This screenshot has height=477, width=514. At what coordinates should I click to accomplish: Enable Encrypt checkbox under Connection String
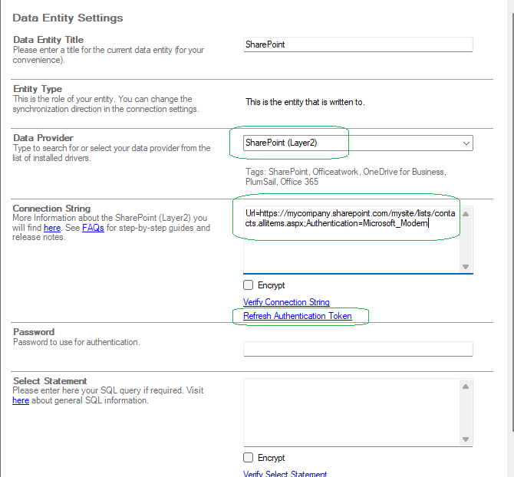[x=248, y=285]
